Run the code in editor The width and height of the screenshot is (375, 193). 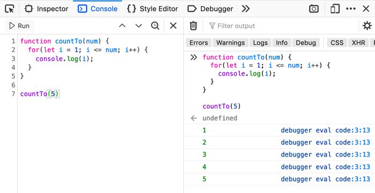pyautogui.click(x=19, y=26)
